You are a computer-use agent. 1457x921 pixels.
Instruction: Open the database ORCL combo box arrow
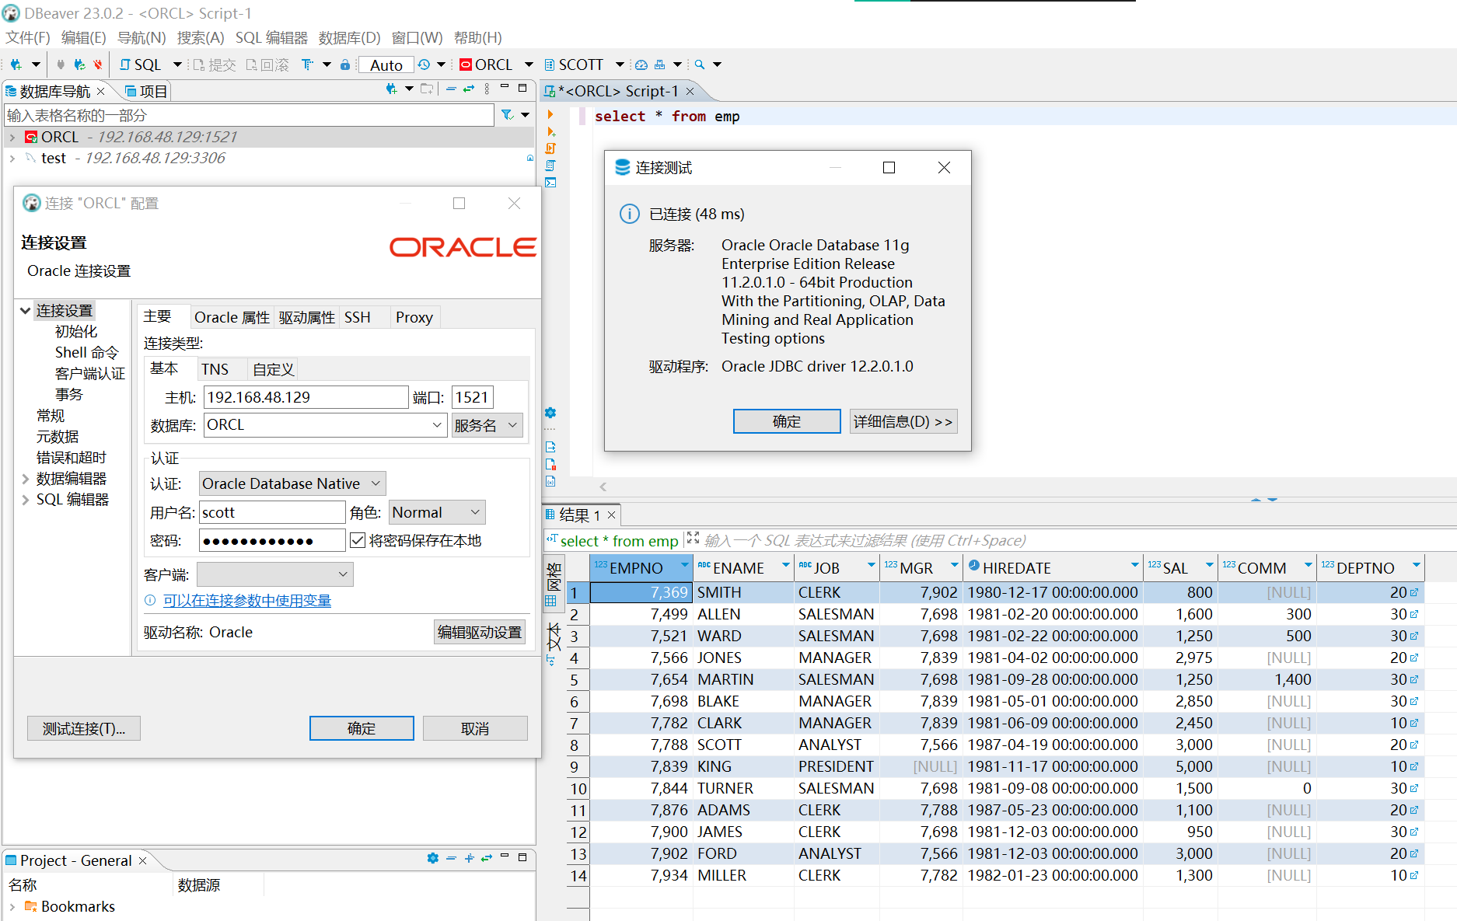(437, 425)
